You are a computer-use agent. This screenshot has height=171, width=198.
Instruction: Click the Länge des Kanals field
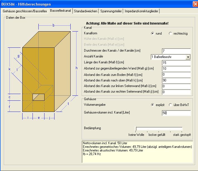click(176, 63)
